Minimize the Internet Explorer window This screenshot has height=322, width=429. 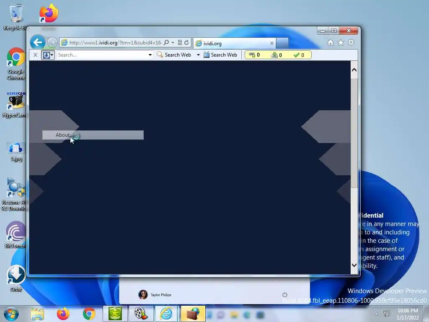click(x=323, y=31)
